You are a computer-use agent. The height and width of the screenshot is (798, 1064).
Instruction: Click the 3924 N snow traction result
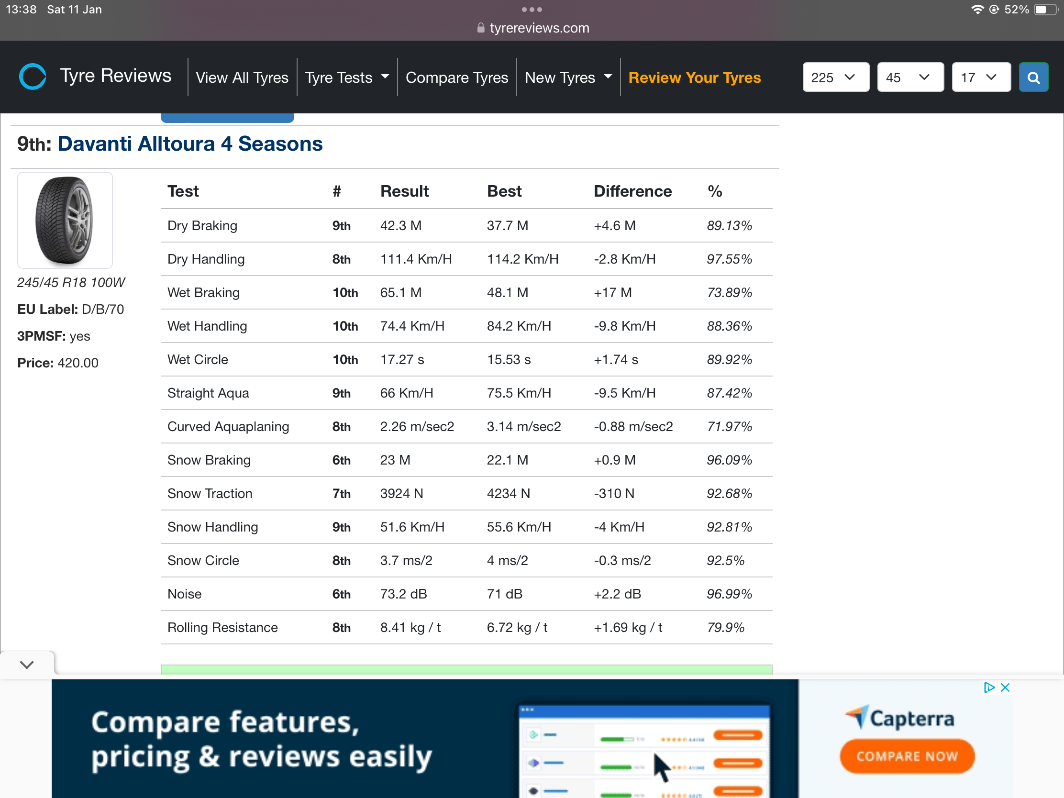click(x=402, y=494)
